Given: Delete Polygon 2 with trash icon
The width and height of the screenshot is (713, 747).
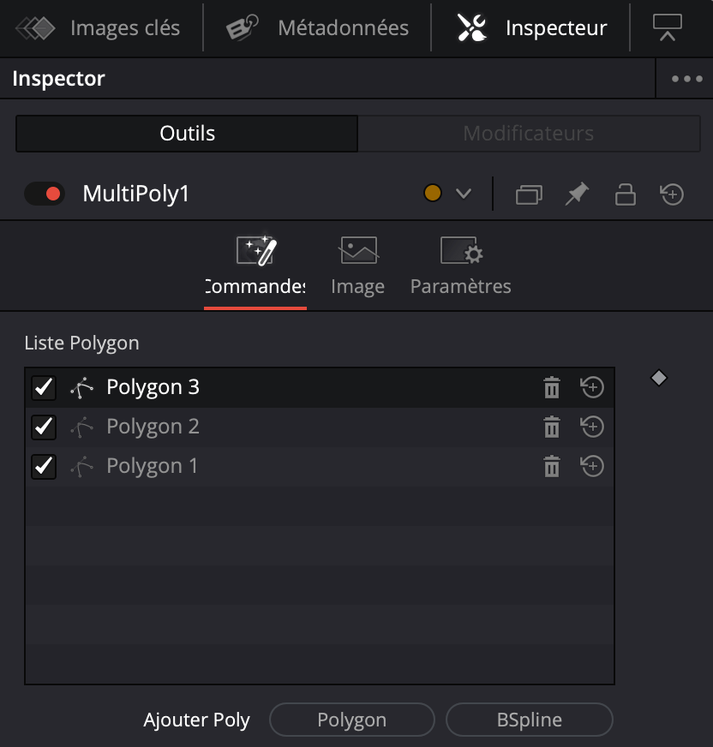Looking at the screenshot, I should [552, 427].
